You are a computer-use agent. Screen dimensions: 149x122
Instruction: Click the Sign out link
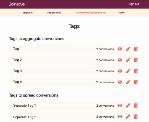coord(134,4)
